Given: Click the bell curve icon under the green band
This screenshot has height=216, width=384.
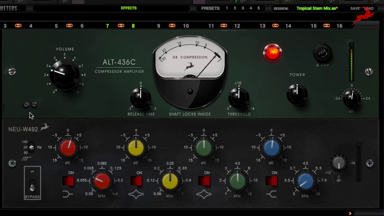Looking at the screenshot, I should pyautogui.click(x=204, y=194).
